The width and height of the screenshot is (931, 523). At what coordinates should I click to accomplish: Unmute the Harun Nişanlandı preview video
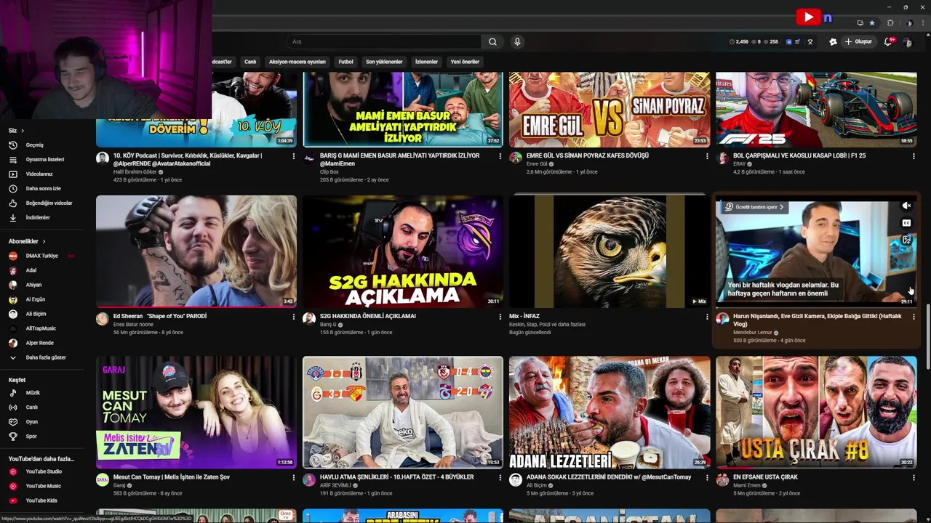click(906, 206)
